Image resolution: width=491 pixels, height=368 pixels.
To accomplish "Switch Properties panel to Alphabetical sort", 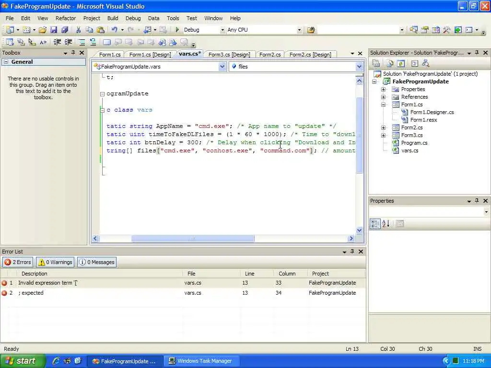I will point(386,224).
